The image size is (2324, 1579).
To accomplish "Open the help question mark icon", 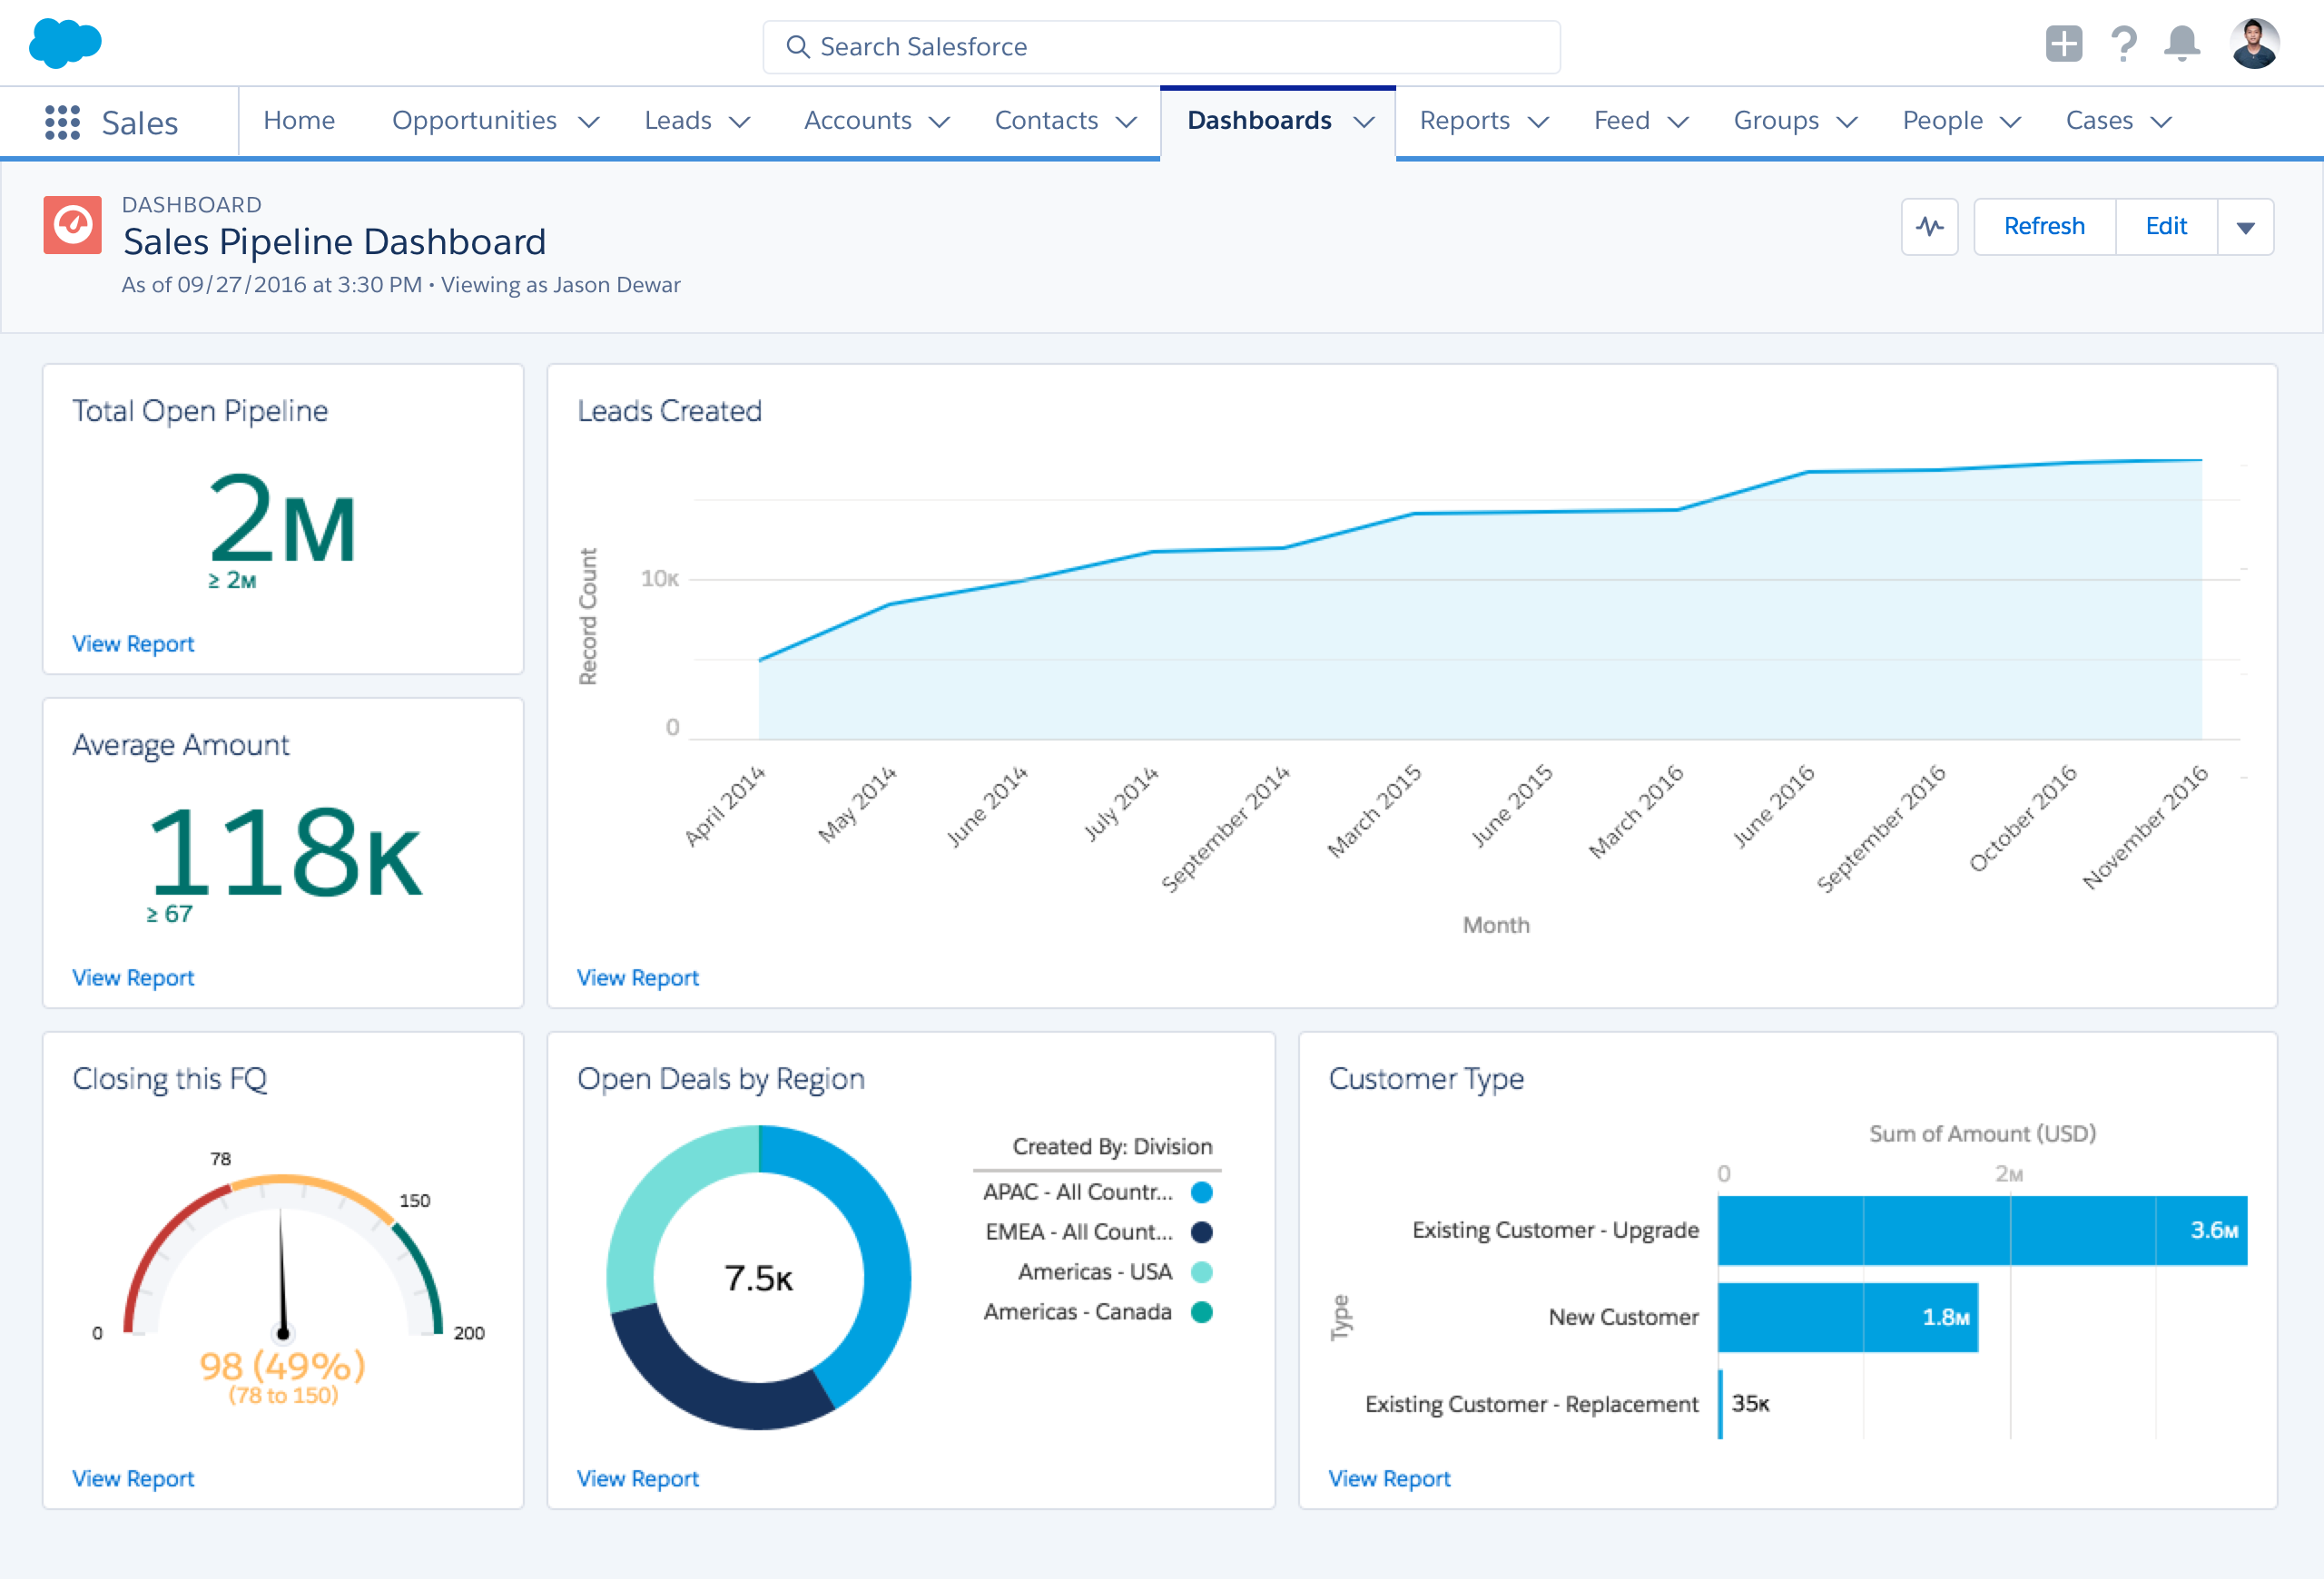I will 2123,44.
